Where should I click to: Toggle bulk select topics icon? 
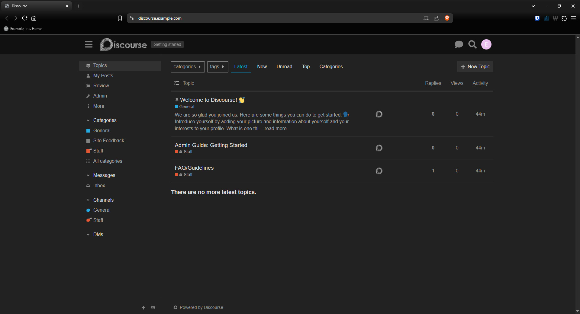(x=177, y=83)
